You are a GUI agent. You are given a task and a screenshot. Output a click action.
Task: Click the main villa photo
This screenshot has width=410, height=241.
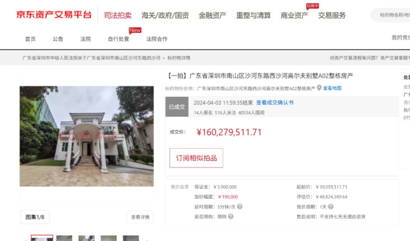coord(87,136)
